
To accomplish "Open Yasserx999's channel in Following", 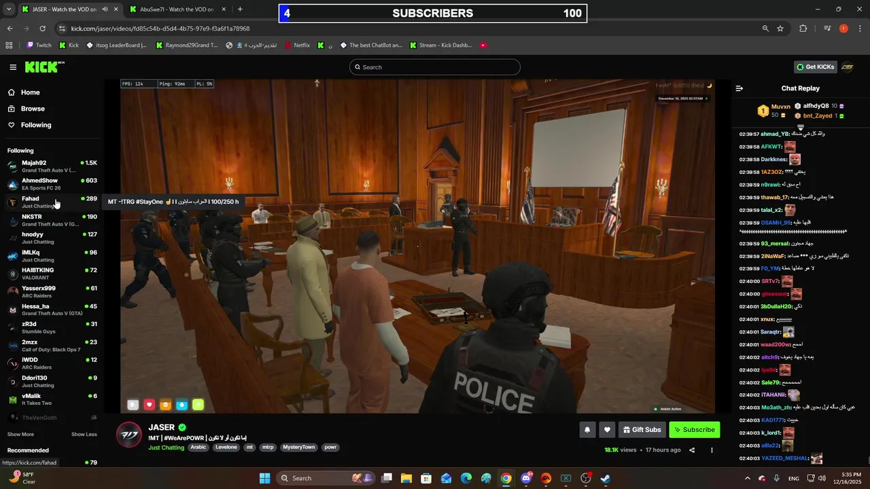I will (52, 292).
